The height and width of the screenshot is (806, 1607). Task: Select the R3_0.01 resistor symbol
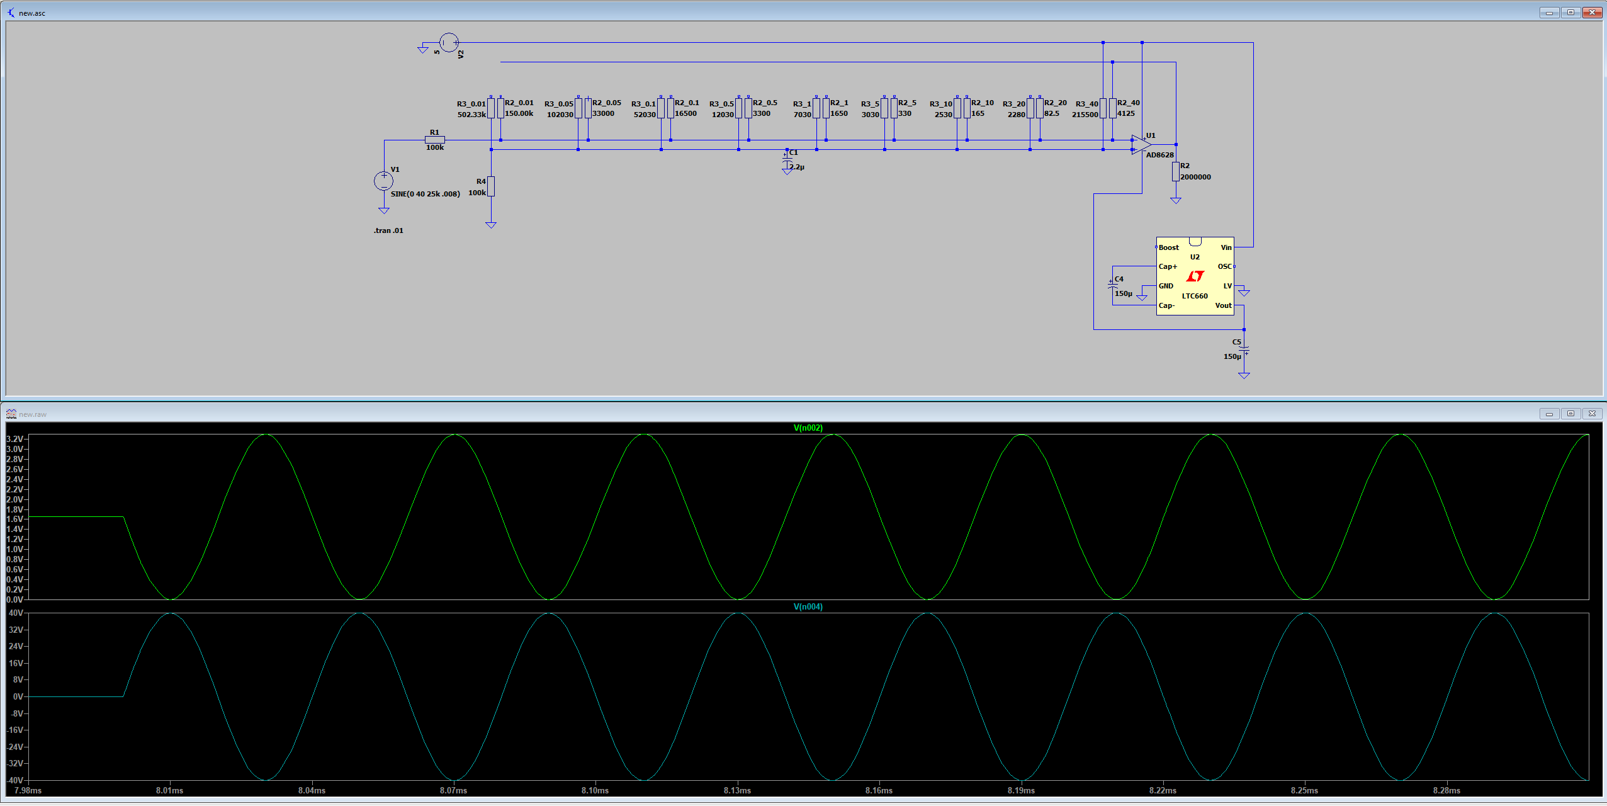pos(491,108)
